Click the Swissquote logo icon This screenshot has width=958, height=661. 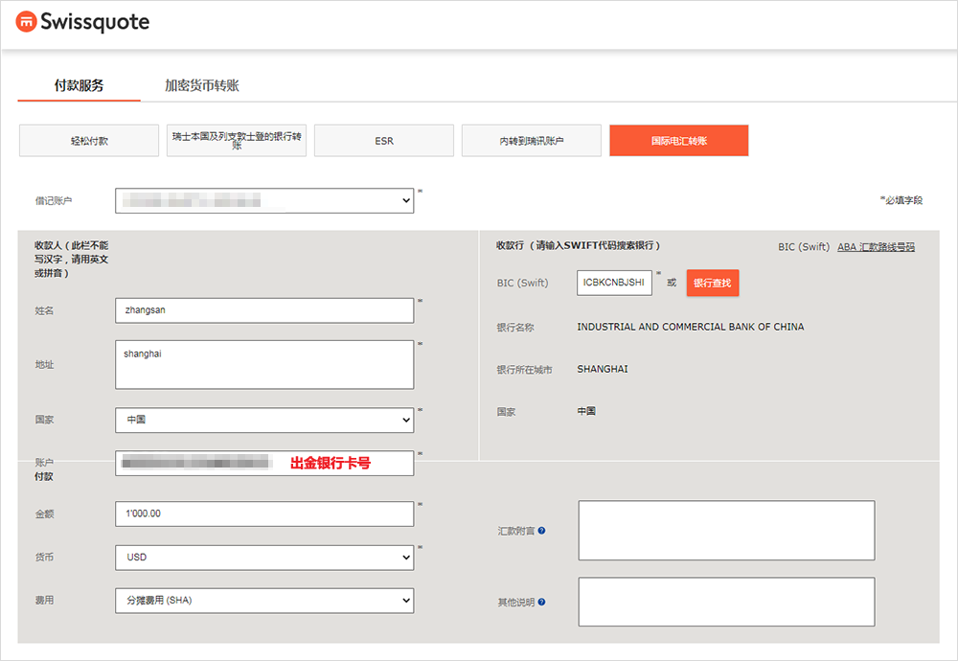(26, 22)
